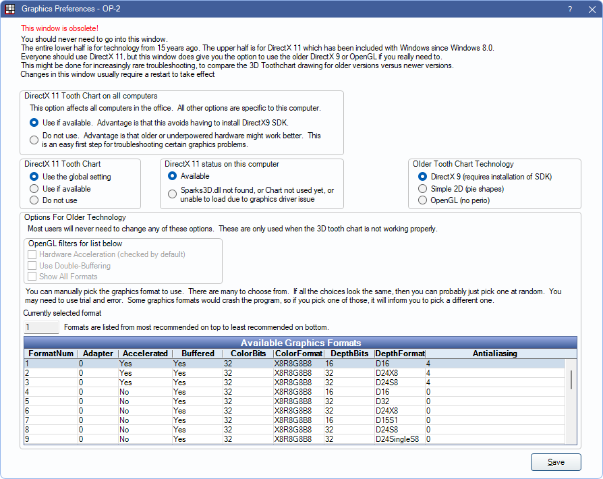Select global 'Use if available' DirectX 11 option

(x=34, y=123)
